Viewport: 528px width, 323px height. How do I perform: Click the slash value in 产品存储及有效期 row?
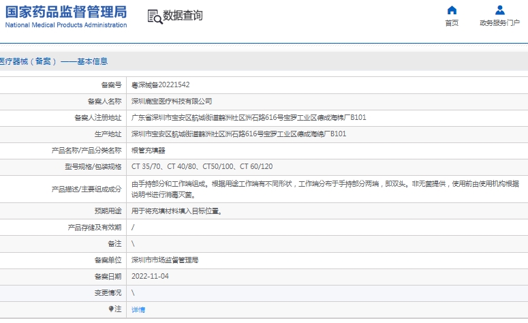tap(133, 228)
